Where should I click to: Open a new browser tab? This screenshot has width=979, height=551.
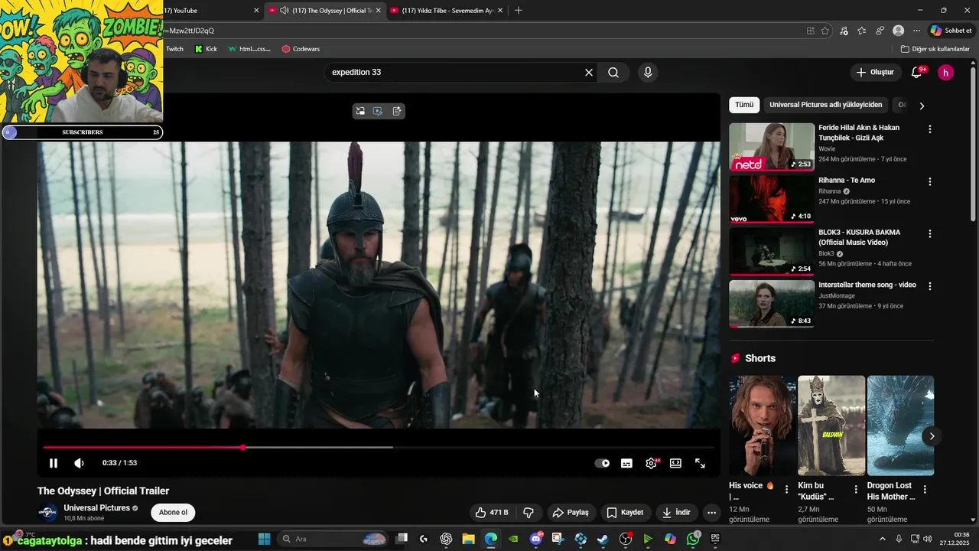tap(519, 11)
